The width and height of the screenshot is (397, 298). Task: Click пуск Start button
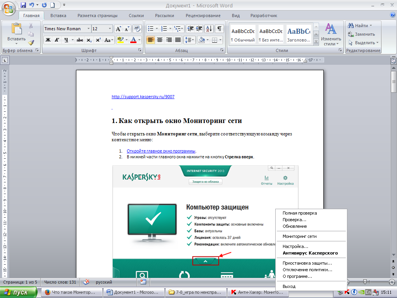19,292
